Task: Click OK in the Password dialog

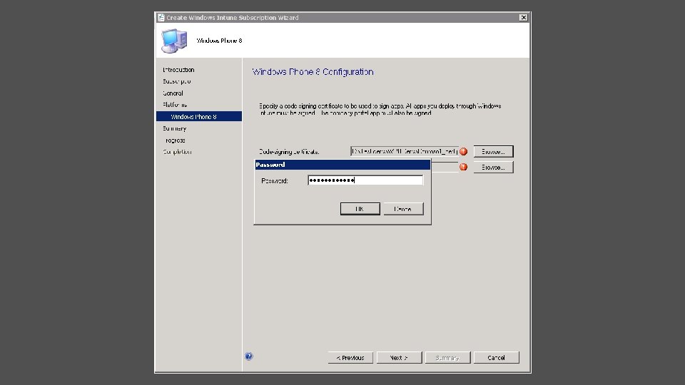Action: pos(360,209)
